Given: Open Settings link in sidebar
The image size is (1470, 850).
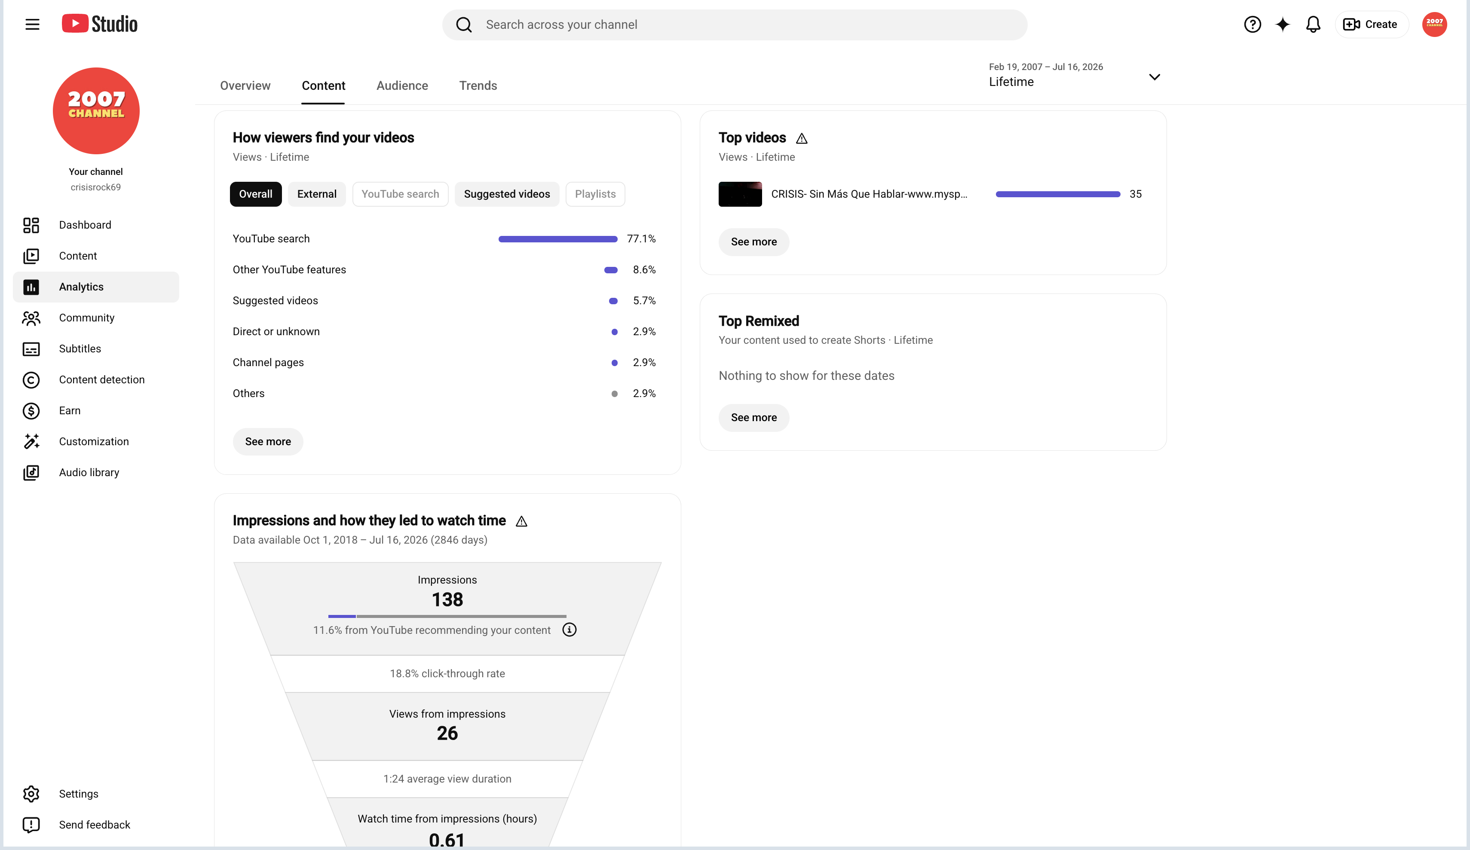Looking at the screenshot, I should (96, 794).
